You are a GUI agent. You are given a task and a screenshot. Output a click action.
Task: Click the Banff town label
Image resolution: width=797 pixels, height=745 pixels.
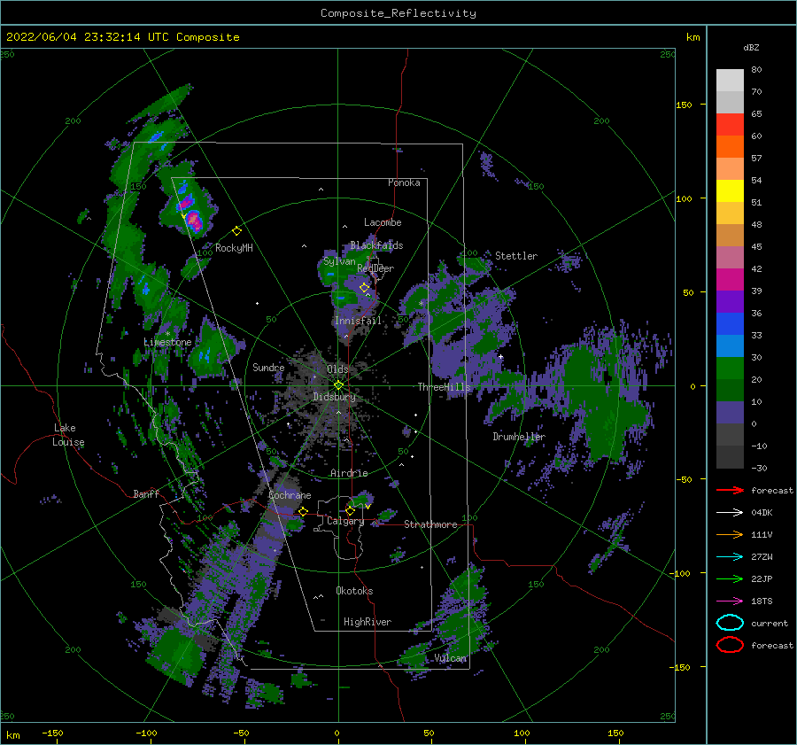click(146, 493)
